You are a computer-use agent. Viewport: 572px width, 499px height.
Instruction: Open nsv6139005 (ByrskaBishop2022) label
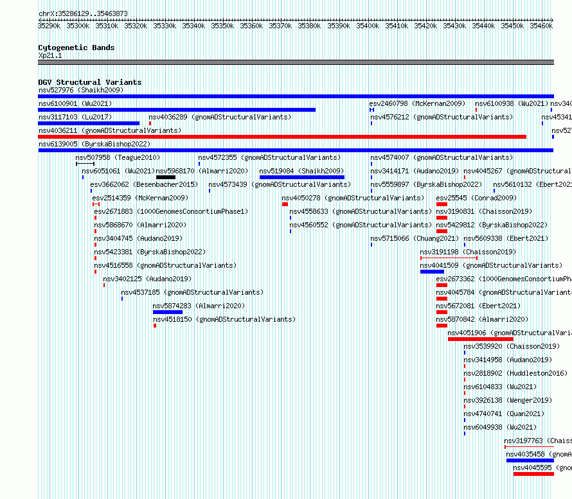[94, 144]
